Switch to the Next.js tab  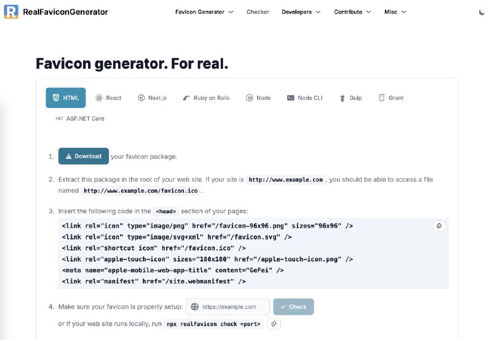pos(153,98)
